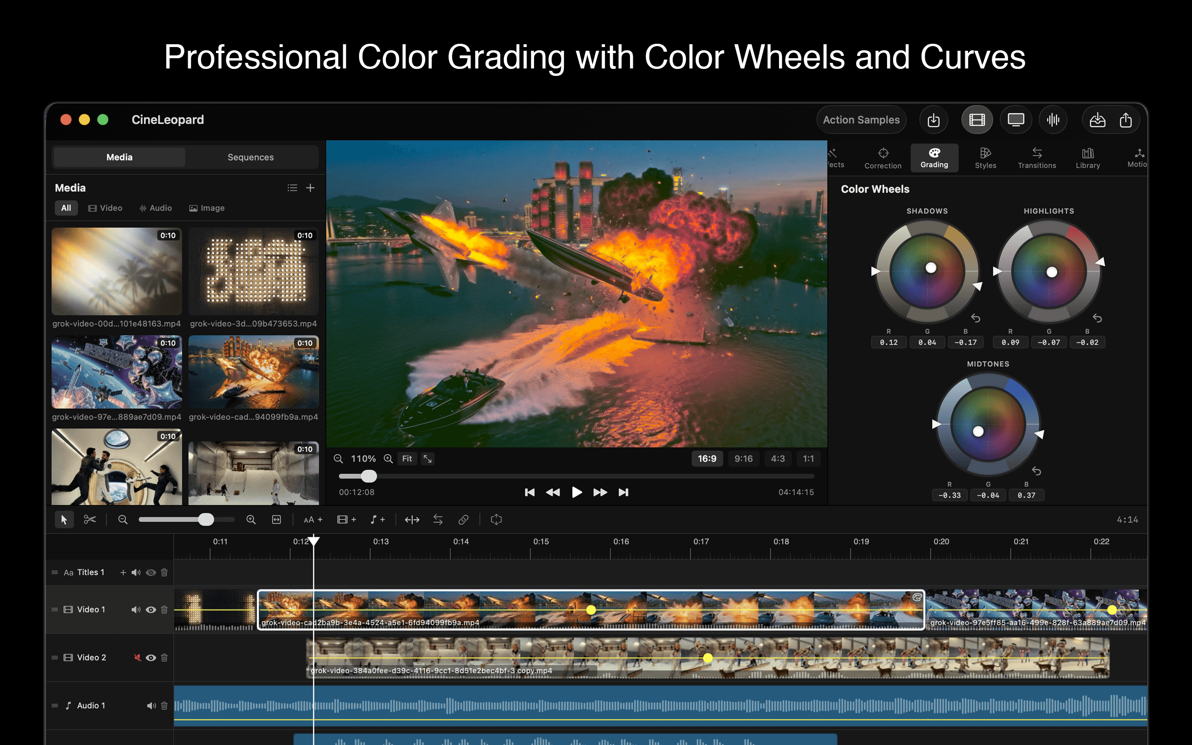Image resolution: width=1192 pixels, height=745 pixels.
Task: Click the Midtones color wheel center puck
Action: [978, 432]
